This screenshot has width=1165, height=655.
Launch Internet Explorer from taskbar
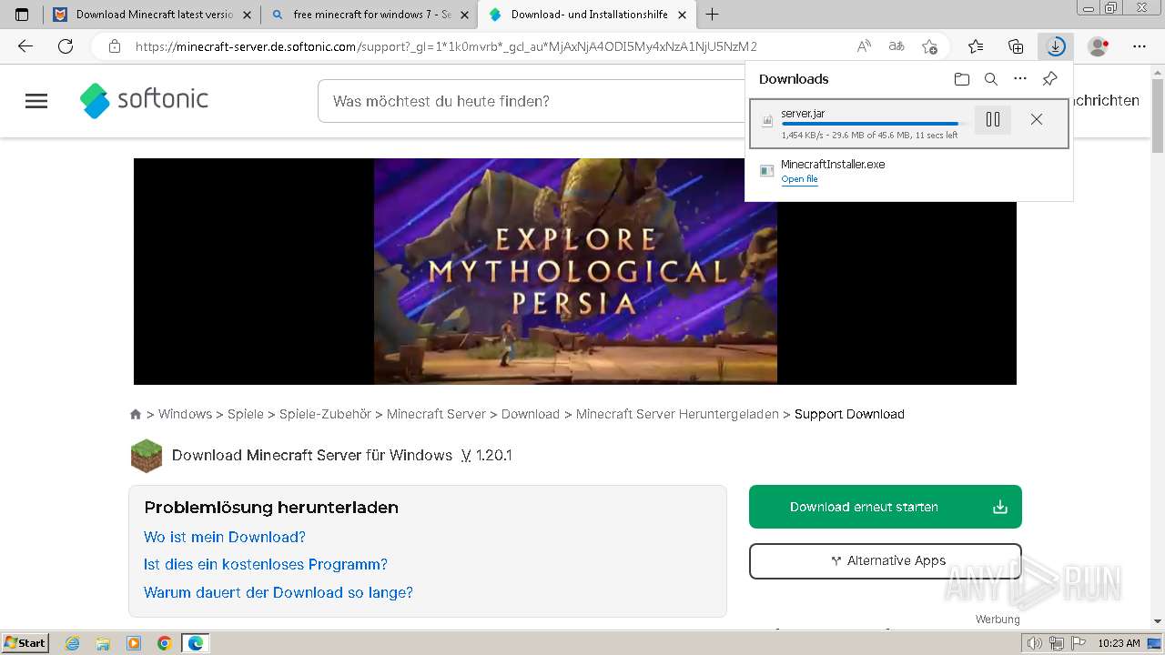point(73,643)
